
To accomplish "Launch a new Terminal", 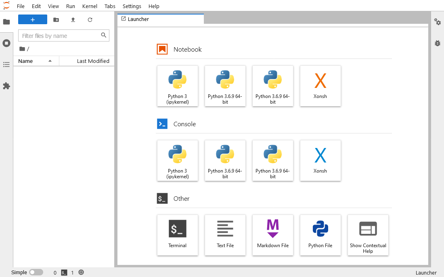I will tap(178, 235).
